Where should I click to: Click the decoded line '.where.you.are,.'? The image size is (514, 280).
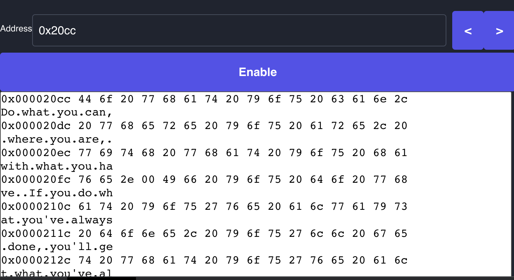pyautogui.click(x=57, y=139)
